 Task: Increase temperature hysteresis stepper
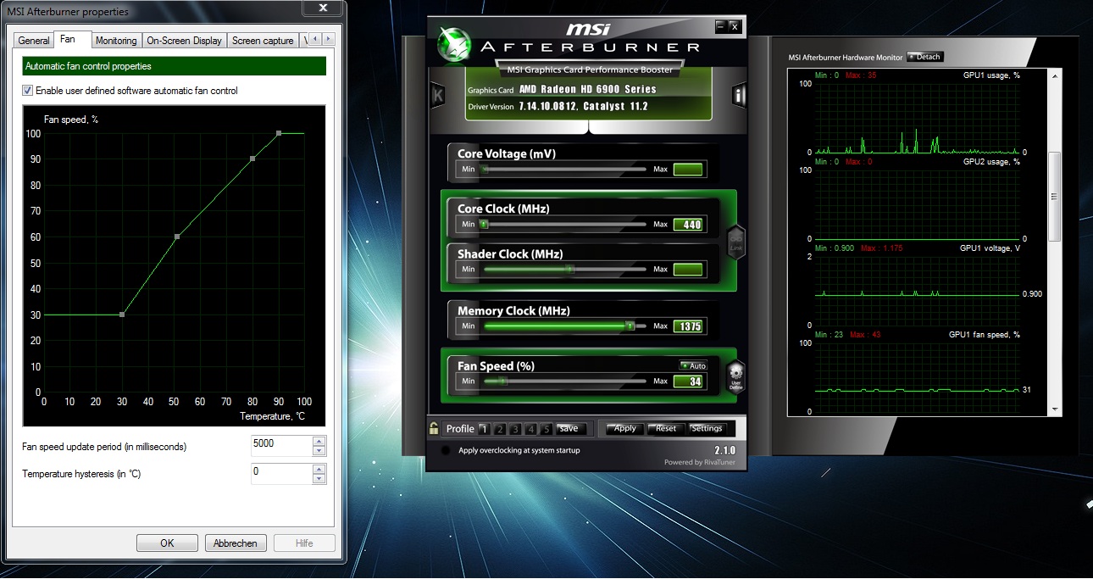(x=319, y=468)
